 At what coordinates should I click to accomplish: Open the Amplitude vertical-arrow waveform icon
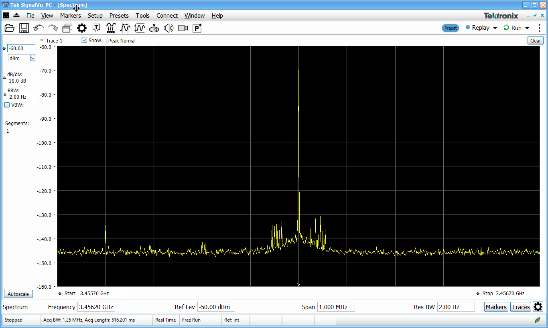pos(140,28)
